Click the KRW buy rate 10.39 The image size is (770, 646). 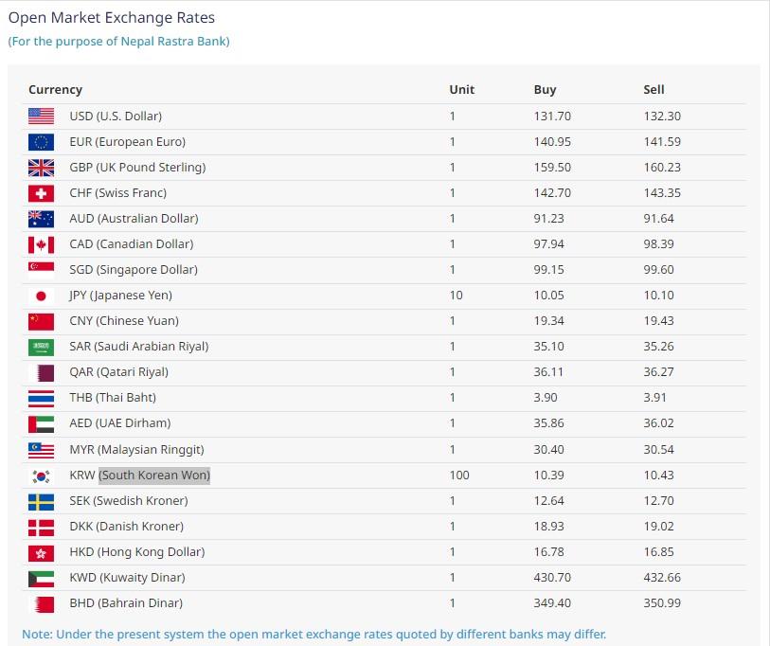point(548,476)
